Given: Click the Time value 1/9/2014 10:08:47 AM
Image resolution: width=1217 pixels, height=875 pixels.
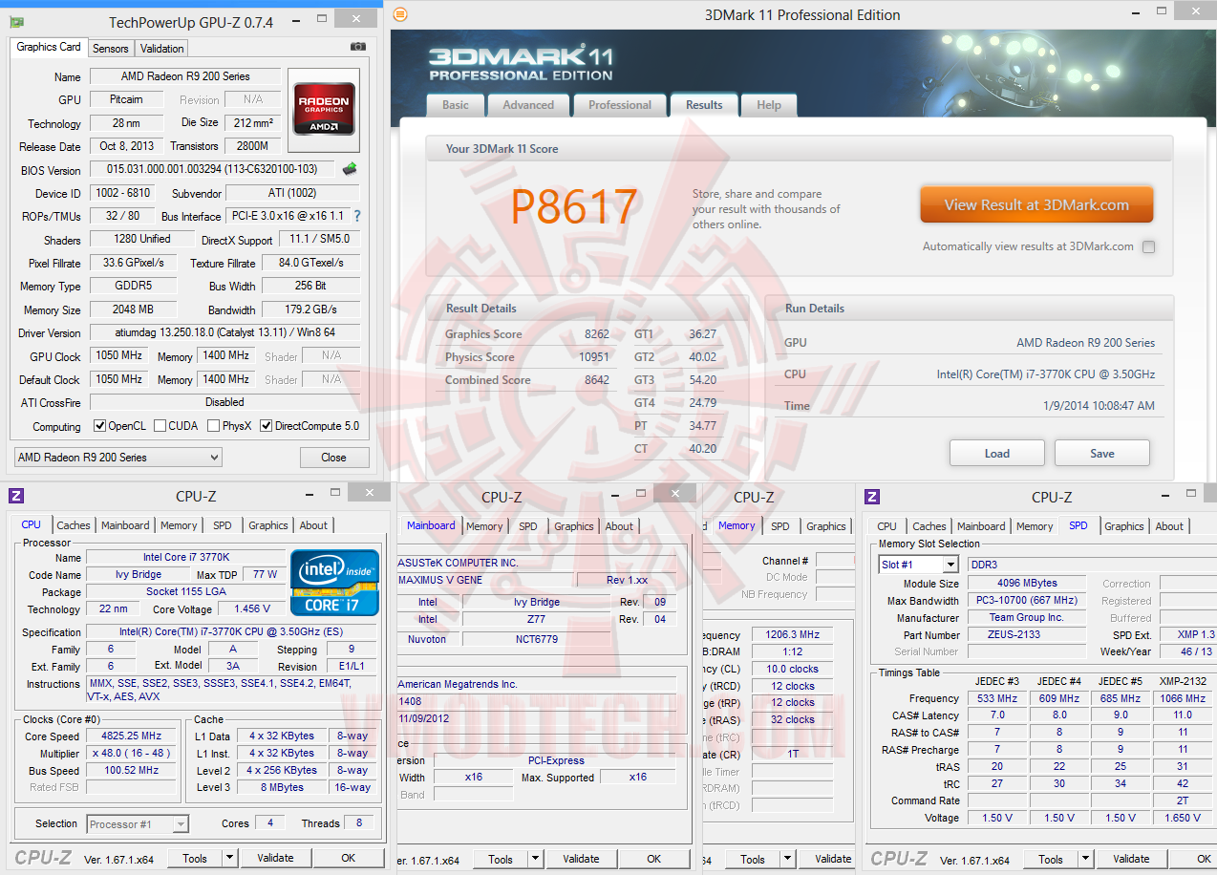Looking at the screenshot, I should (1099, 406).
